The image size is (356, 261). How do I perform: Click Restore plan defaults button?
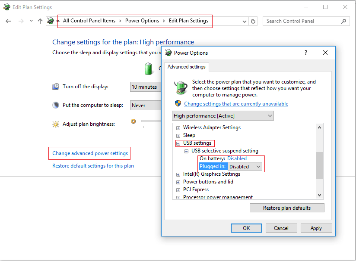287,208
